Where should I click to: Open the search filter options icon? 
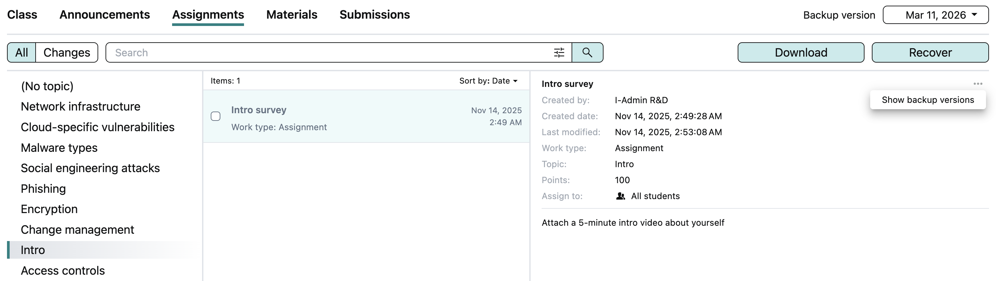tap(559, 53)
